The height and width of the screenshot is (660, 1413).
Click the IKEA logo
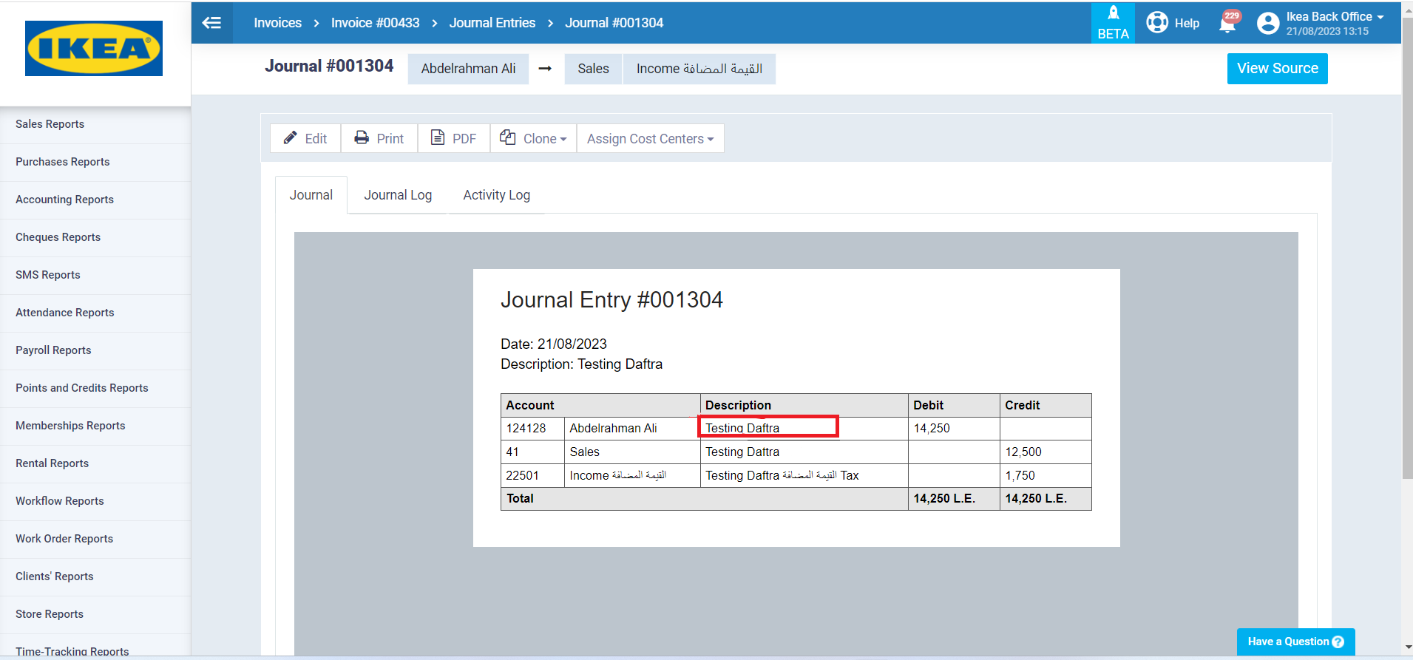coord(94,48)
